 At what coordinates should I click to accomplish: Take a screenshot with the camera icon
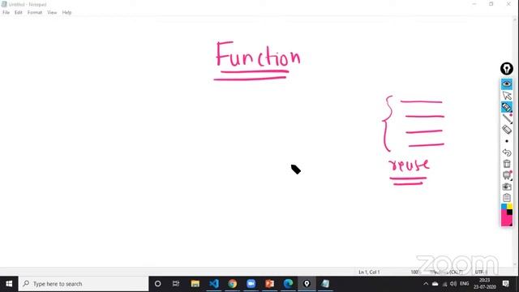pos(506,187)
